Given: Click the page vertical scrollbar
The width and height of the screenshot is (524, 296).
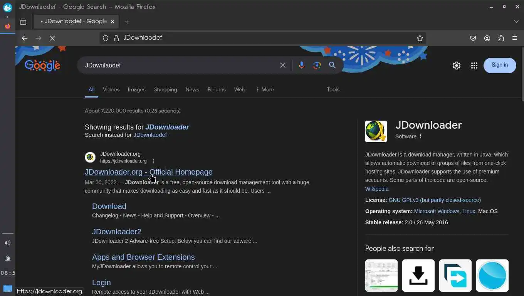Looking at the screenshot, I should pos(522,74).
